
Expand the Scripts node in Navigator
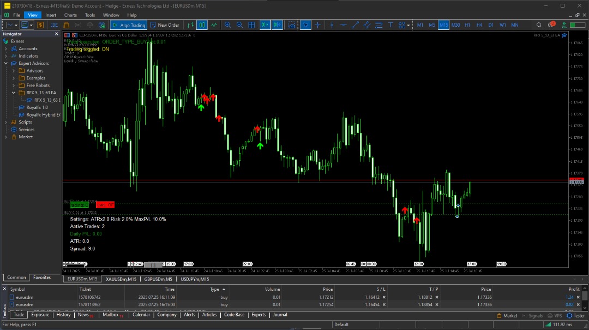(5, 122)
